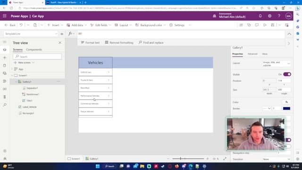Switch to the Ideas tab in properties
The width and height of the screenshot is (302, 170).
click(x=265, y=54)
